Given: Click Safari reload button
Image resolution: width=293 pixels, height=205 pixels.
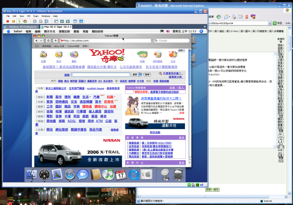Looking at the screenshot, I should pyautogui.click(x=49, y=41).
